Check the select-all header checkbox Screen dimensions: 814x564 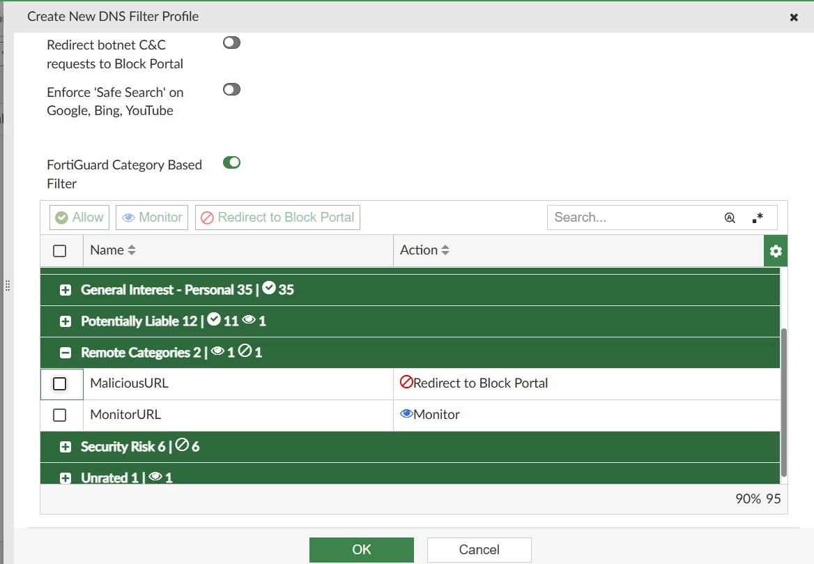coord(60,251)
